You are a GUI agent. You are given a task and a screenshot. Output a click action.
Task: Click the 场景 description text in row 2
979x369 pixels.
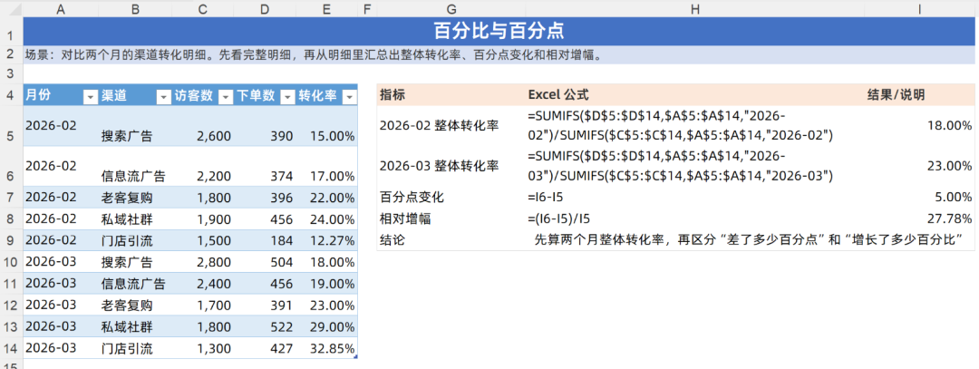313,54
